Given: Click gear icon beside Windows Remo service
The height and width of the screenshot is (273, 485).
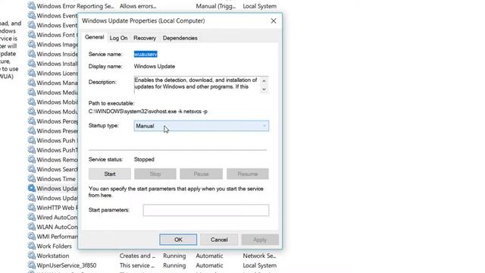Looking at the screenshot, I should 32,159.
